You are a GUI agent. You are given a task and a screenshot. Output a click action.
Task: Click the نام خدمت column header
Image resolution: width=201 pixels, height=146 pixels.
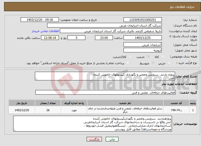125,103
